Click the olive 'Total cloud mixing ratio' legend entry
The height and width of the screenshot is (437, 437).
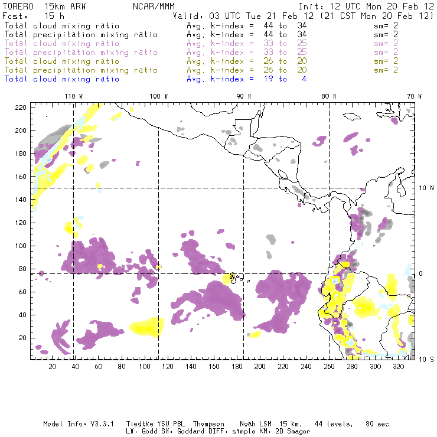(x=62, y=61)
